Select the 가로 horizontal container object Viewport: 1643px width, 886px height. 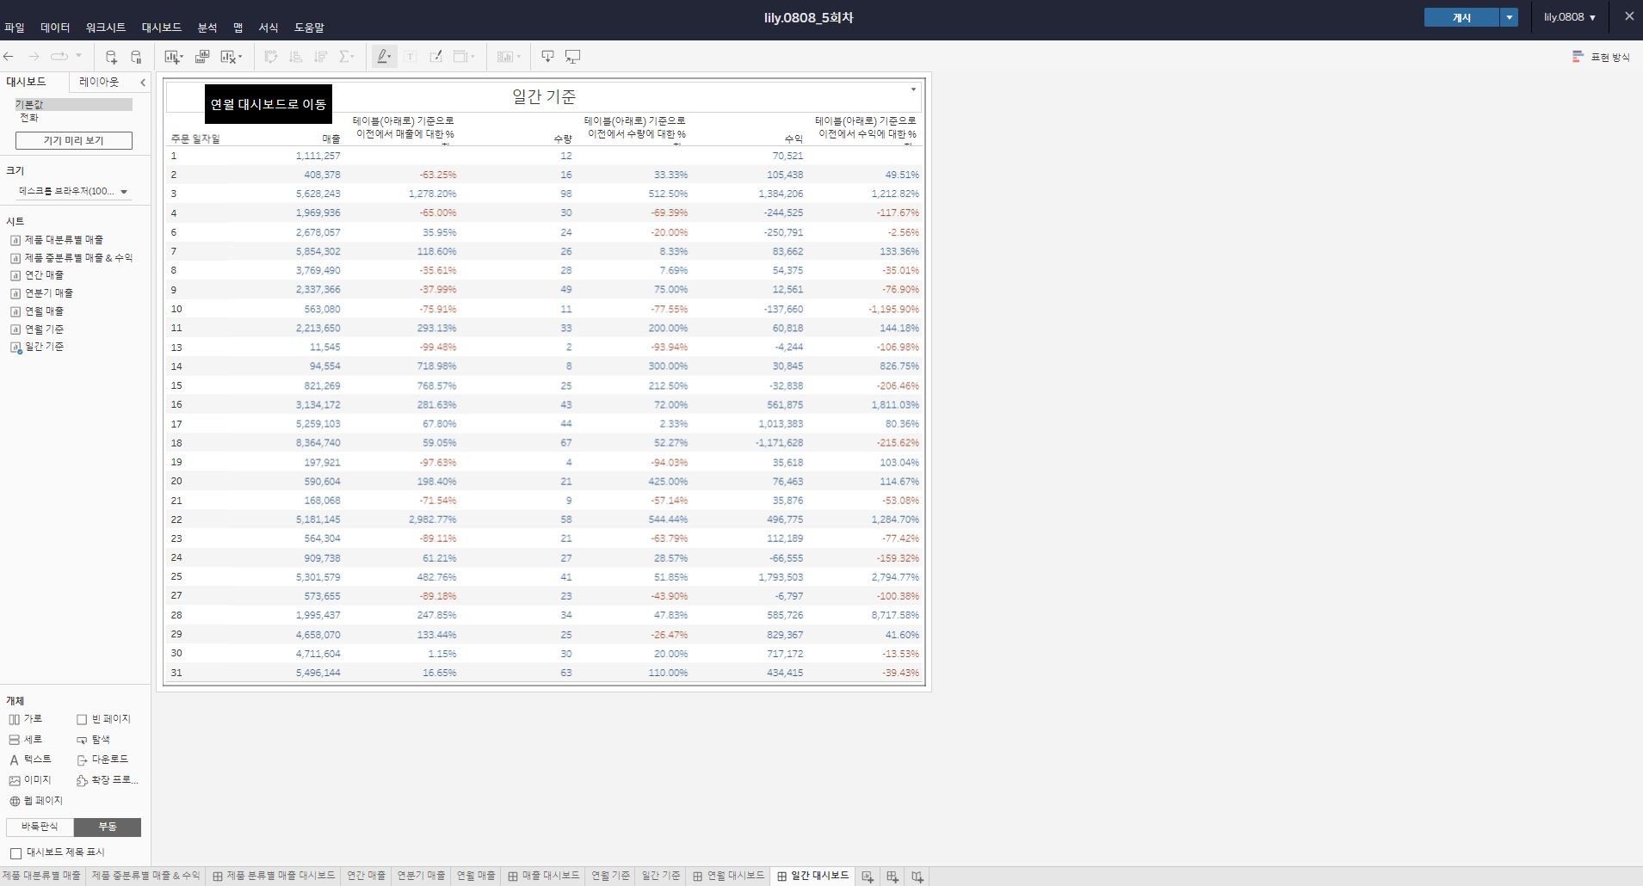click(x=25, y=719)
